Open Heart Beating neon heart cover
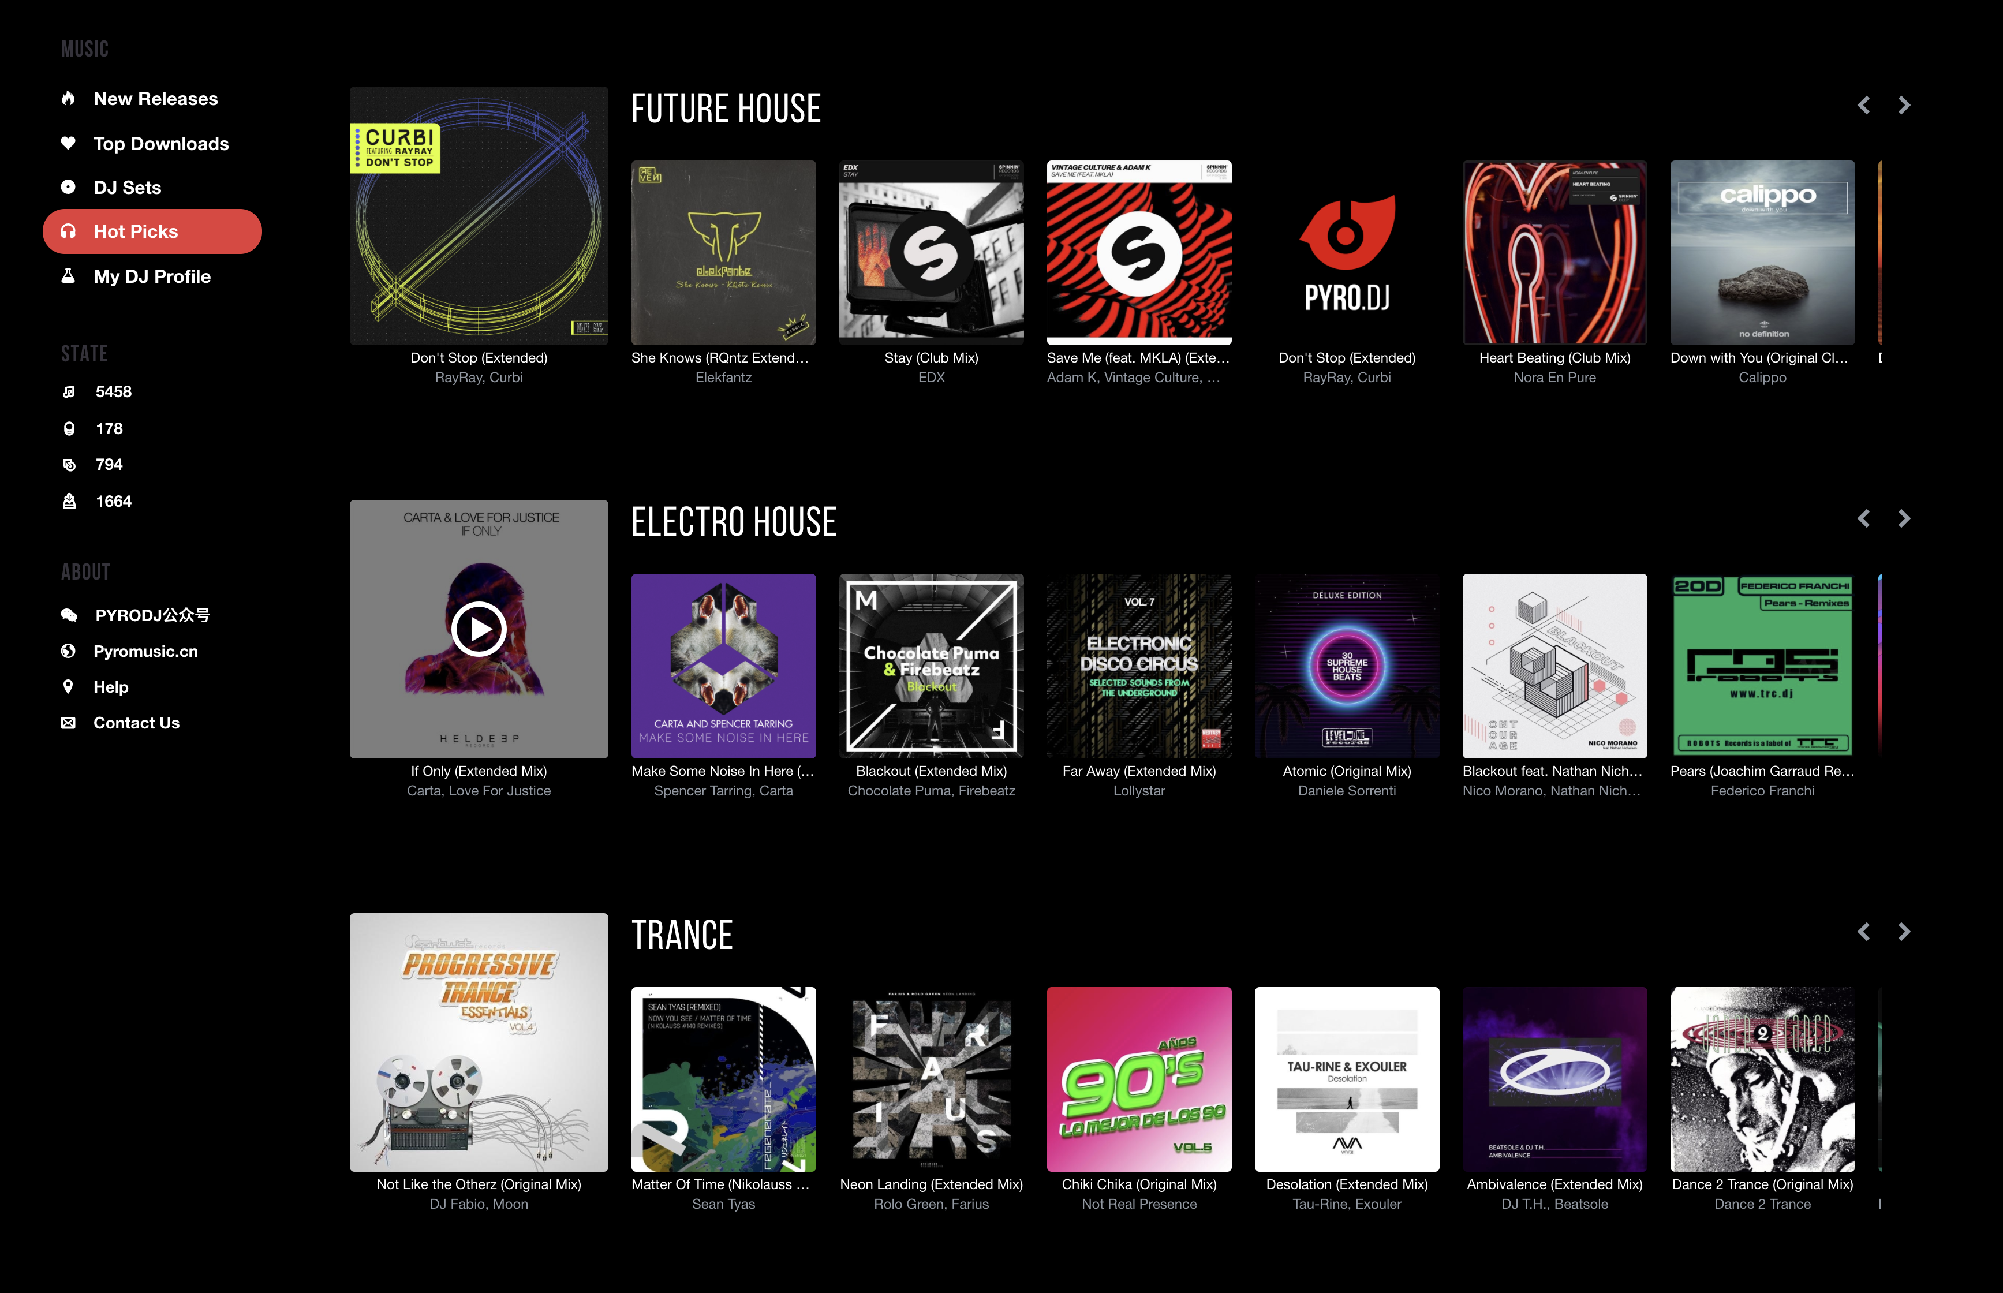The image size is (2003, 1293). coord(1554,253)
